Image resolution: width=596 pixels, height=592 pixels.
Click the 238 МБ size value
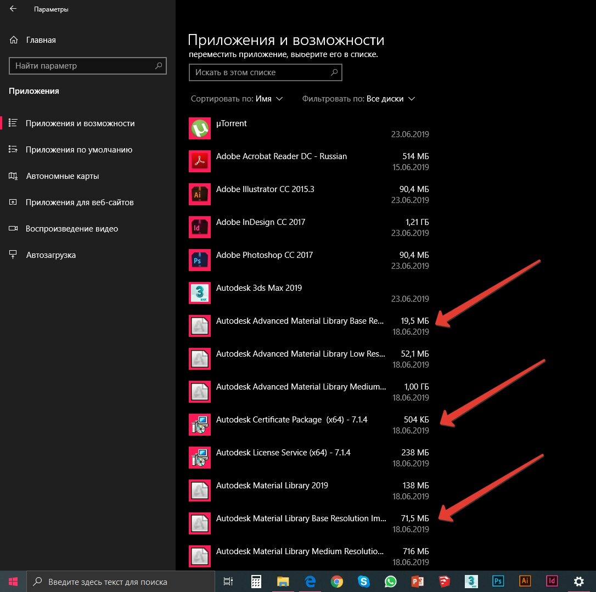(415, 453)
